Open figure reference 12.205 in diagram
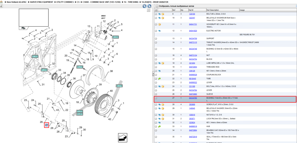Image resolution: width=297 pixels, height=143 pixels. (35, 57)
